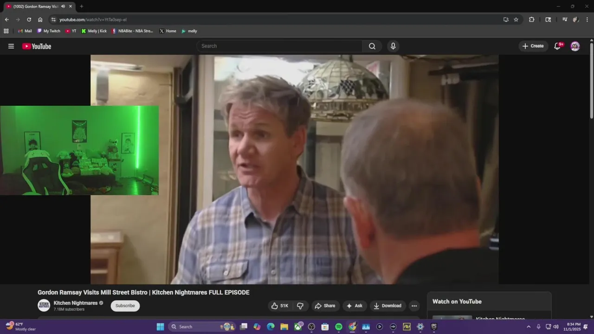This screenshot has width=594, height=334.
Task: Open the Mail bookmark
Action: pos(25,31)
